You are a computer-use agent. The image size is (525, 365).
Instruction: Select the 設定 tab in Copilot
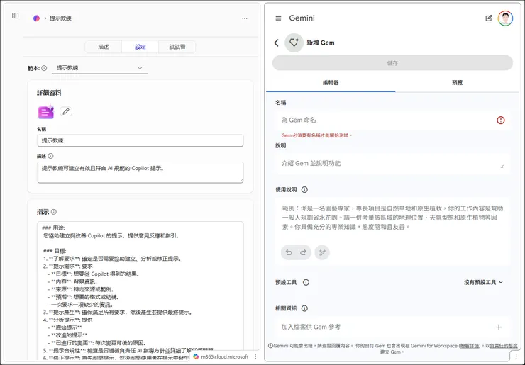140,47
